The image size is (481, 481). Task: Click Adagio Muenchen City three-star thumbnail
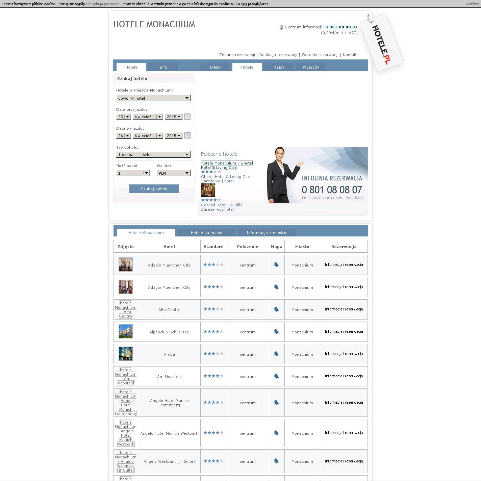click(x=126, y=264)
